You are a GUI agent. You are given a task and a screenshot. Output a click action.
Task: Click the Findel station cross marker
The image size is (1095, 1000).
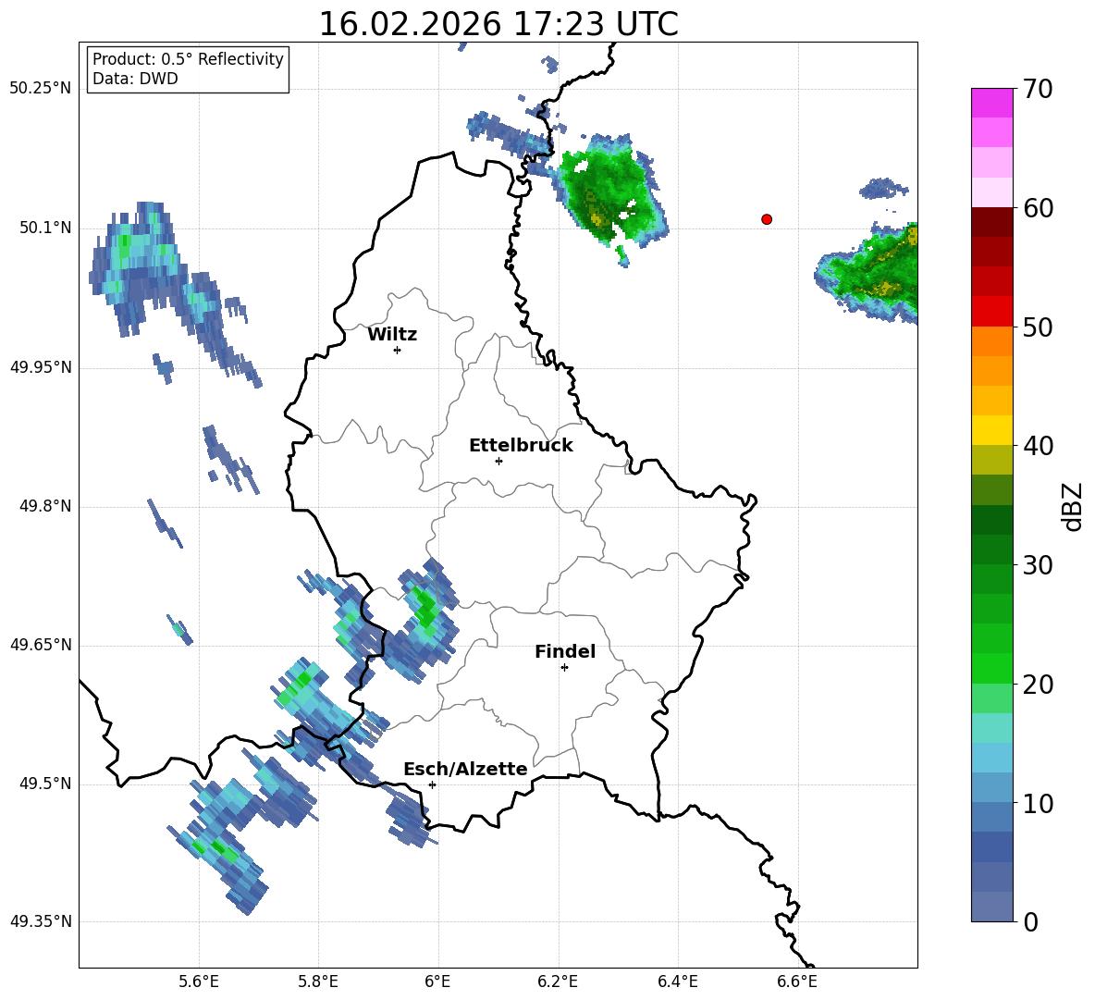tap(564, 668)
